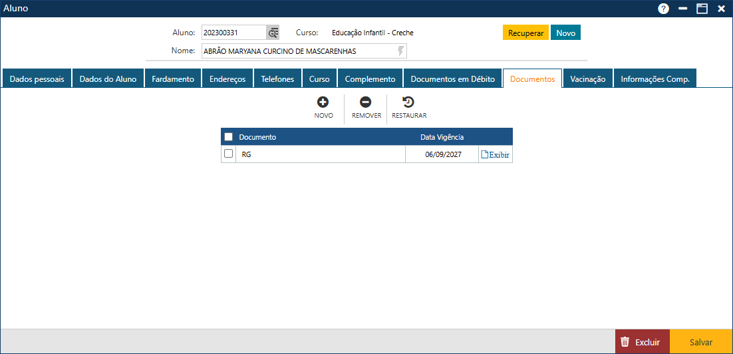733x354 pixels.
Task: Click into the Aluno number input field
Action: pos(233,33)
